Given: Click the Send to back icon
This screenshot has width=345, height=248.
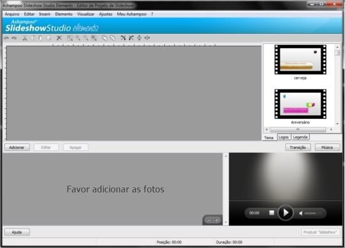Looking at the screenshot, I should (113, 38).
